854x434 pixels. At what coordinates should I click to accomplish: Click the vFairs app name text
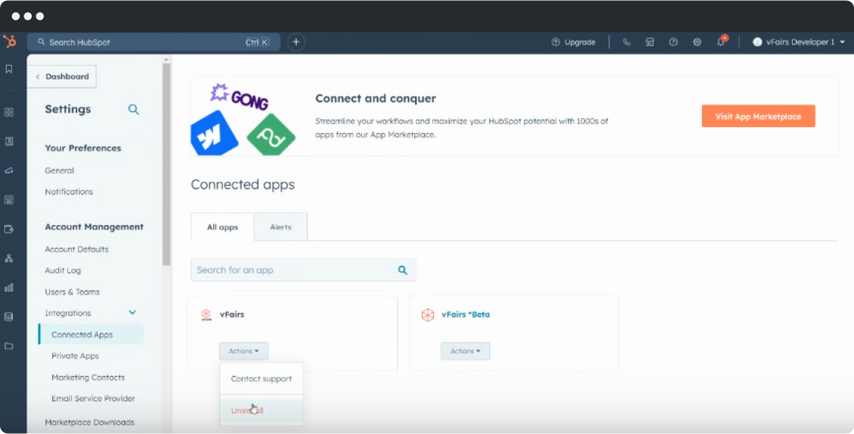232,314
